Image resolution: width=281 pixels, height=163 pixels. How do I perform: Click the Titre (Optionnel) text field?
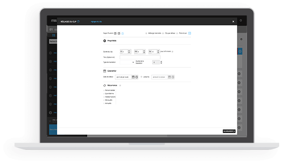tap(140, 57)
